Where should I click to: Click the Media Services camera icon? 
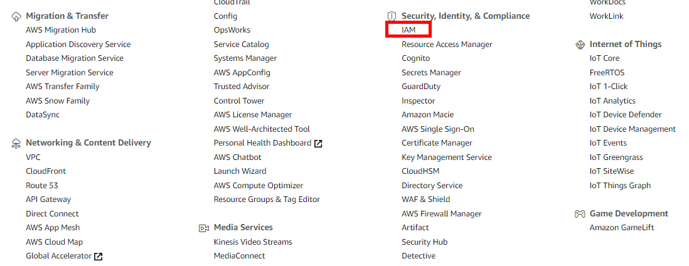pos(204,228)
